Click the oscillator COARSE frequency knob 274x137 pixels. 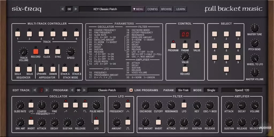tap(41, 105)
